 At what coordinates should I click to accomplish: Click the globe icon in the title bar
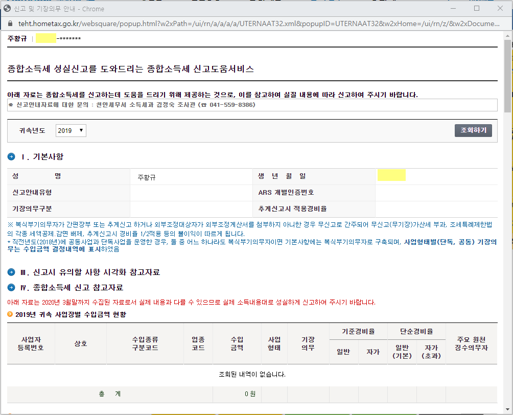8,9
